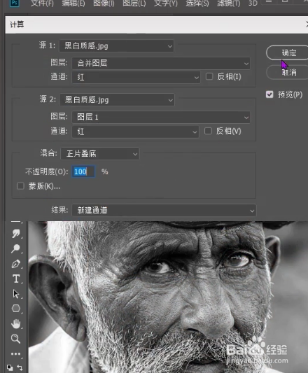Open the 结果 dropdown showing 新建通道
308x373 pixels.
click(x=164, y=210)
